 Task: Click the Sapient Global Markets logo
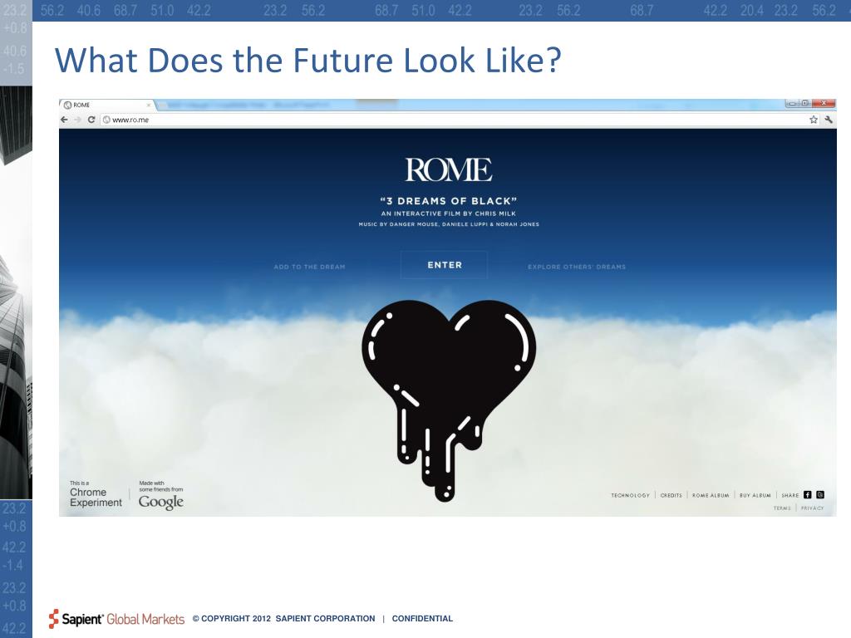(x=116, y=618)
